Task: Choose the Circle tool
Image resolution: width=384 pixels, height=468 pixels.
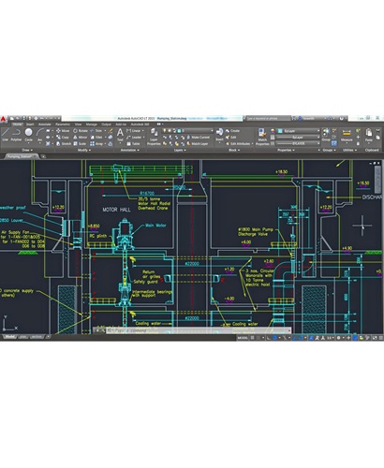Action: click(x=28, y=135)
